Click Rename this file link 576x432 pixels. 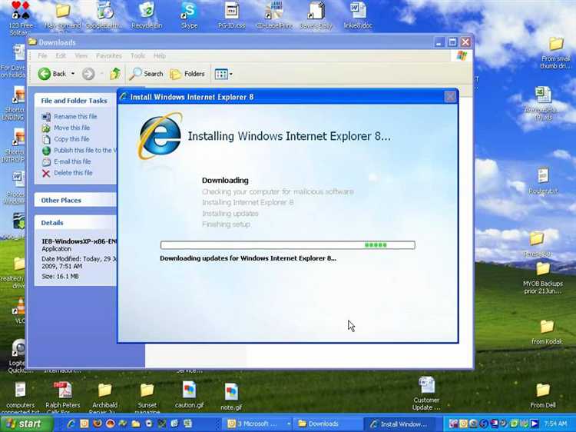tap(75, 117)
